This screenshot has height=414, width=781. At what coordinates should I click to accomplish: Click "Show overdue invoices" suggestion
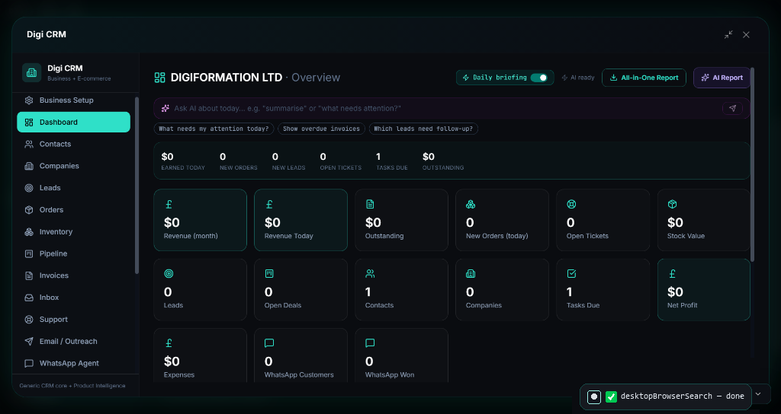click(x=321, y=129)
